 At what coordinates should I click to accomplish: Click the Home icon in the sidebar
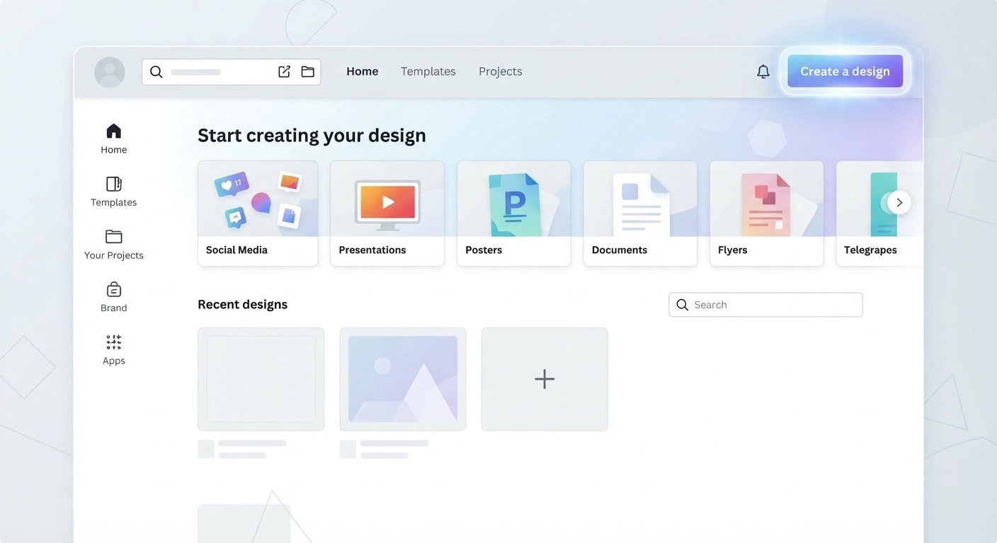[x=113, y=131]
